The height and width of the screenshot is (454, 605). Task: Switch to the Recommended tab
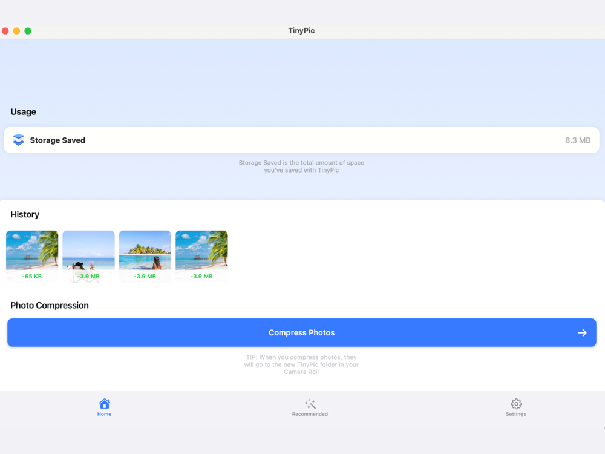pyautogui.click(x=310, y=407)
